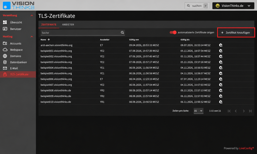Open Benutzer in sidebar
Screen dimensions: 257x154
click(x=18, y=29)
